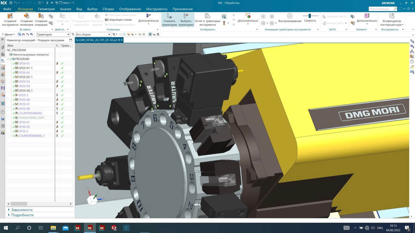Viewport: 415px width, 233px height.
Task: Launch Симуляция станка
Action: [118, 20]
